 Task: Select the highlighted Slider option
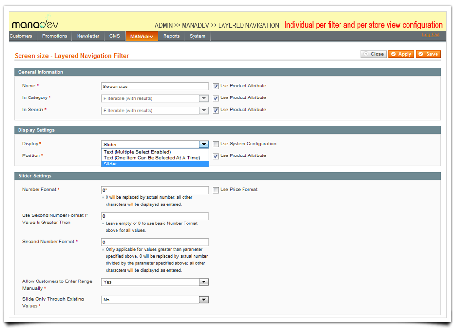pos(155,164)
